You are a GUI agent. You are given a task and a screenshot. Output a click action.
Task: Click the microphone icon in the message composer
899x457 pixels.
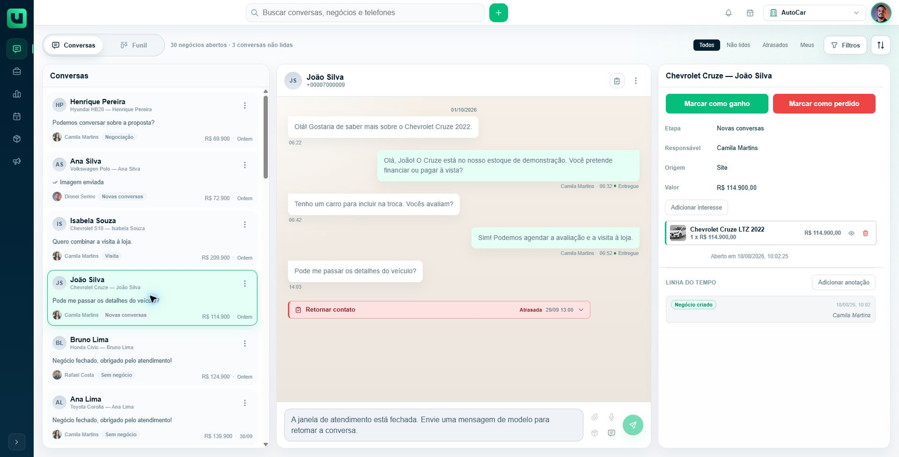point(611,417)
